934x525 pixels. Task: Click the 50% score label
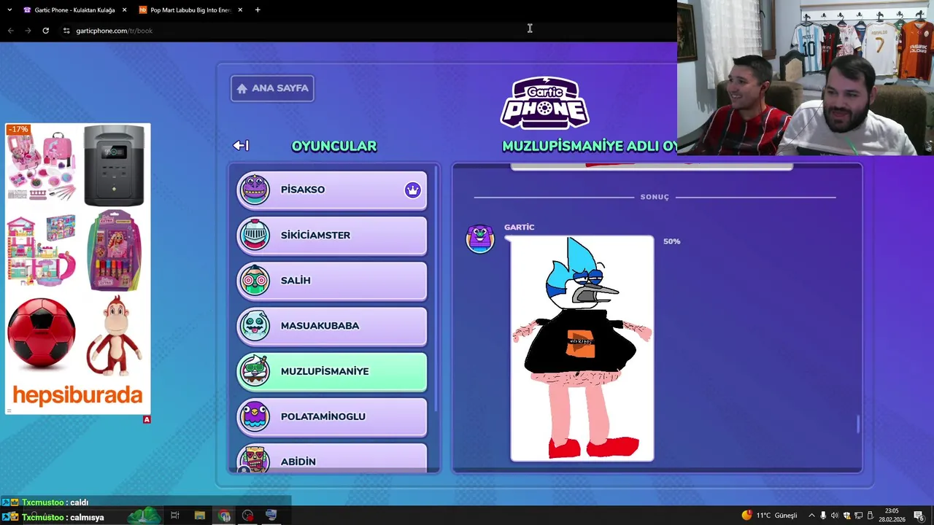click(671, 241)
